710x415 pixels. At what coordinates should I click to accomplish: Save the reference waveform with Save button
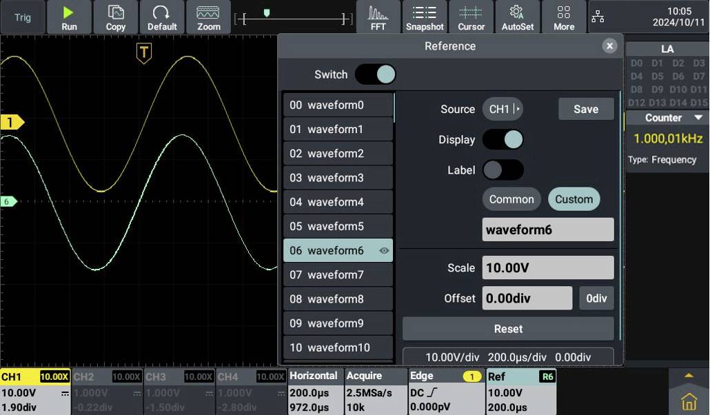(x=585, y=108)
